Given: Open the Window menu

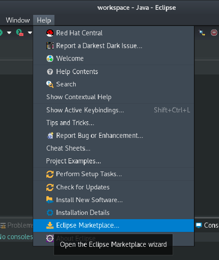Looking at the screenshot, I should 18,20.
